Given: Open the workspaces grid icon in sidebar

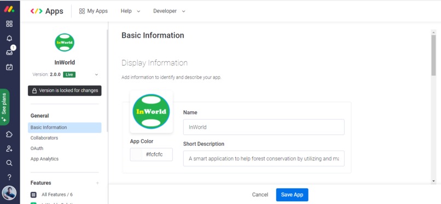Looking at the screenshot, I should pyautogui.click(x=9, y=23).
